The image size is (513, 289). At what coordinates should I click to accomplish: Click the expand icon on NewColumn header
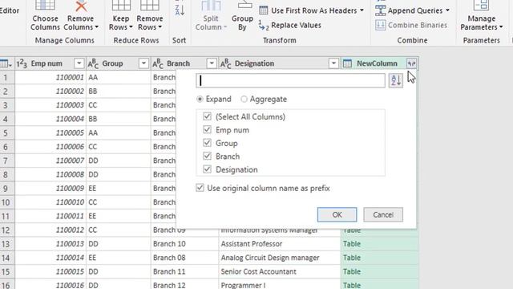(x=411, y=63)
